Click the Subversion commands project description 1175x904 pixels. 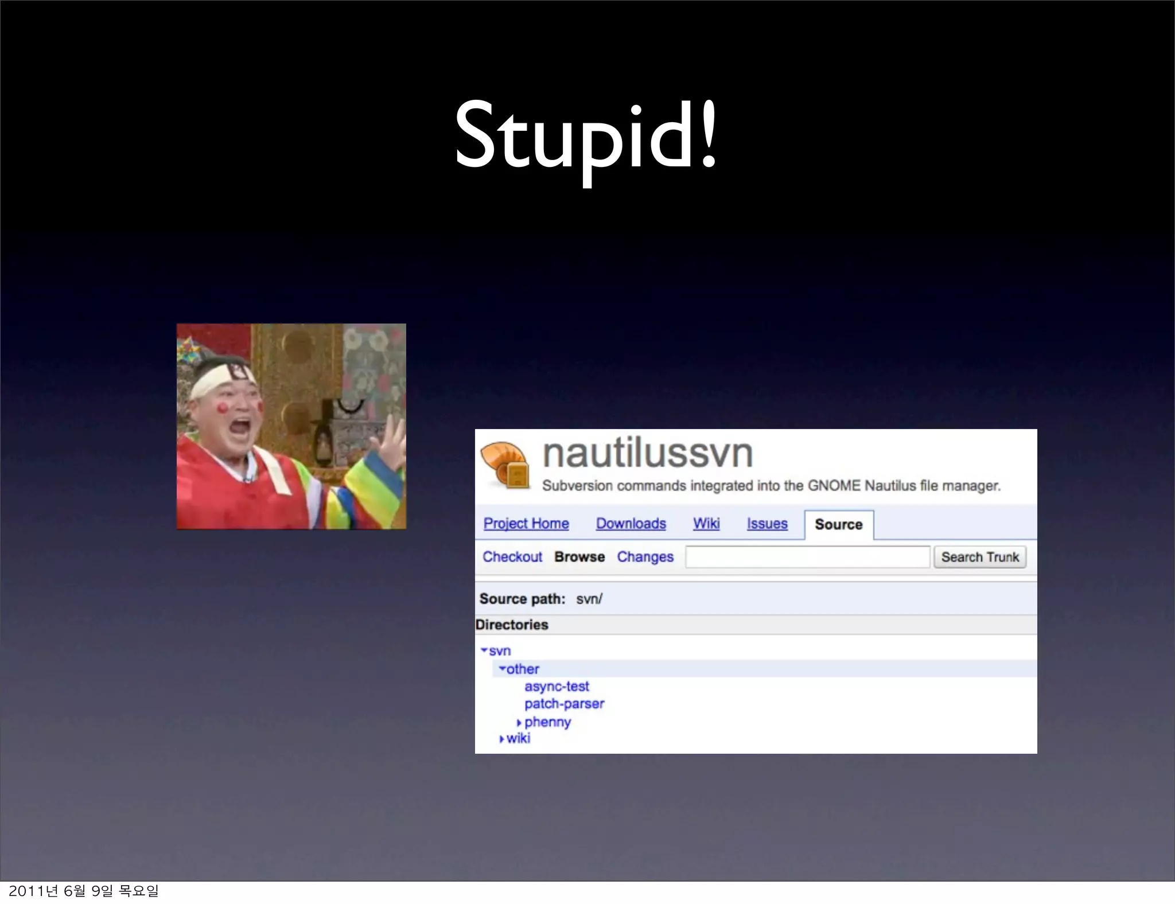(x=771, y=486)
